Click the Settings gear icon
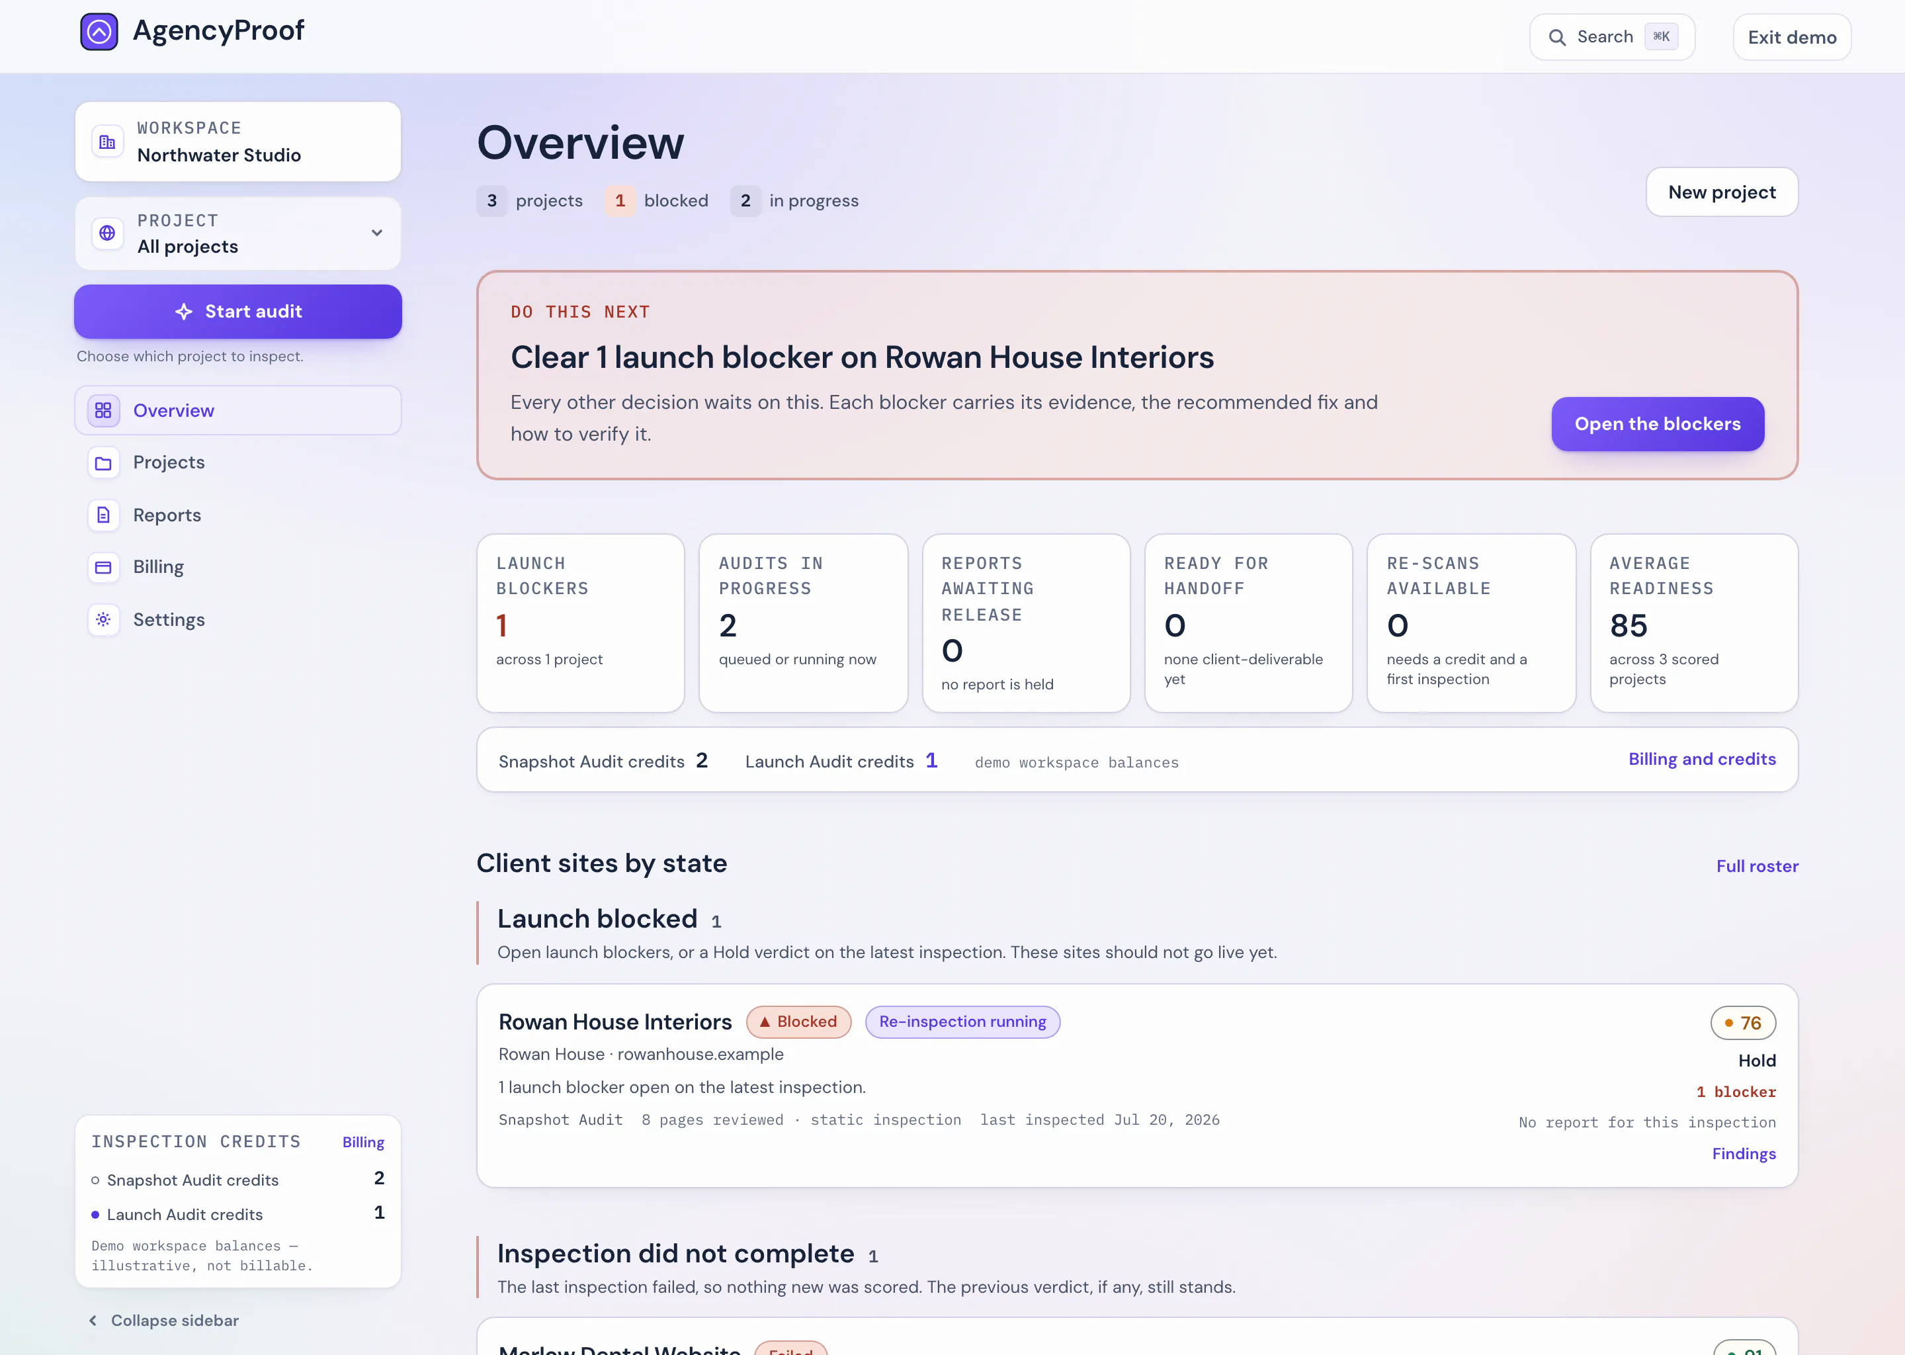1905x1355 pixels. pyautogui.click(x=103, y=620)
